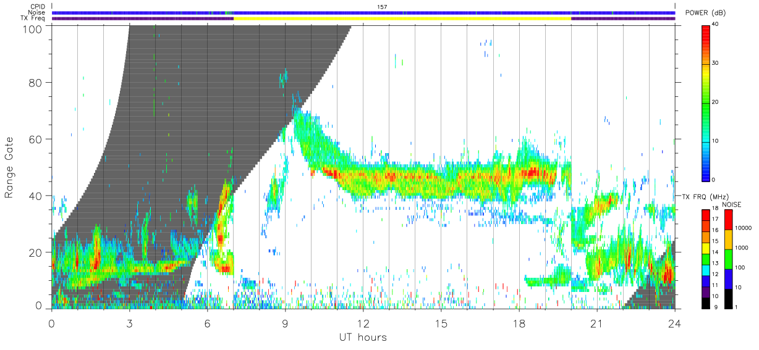This screenshot has height=350, width=759.
Task: Click the blue Noise strip at top
Action: [x=363, y=12]
